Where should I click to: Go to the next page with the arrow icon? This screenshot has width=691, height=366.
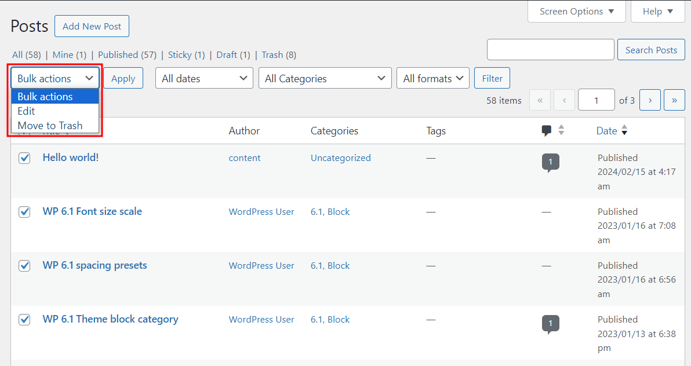point(650,100)
